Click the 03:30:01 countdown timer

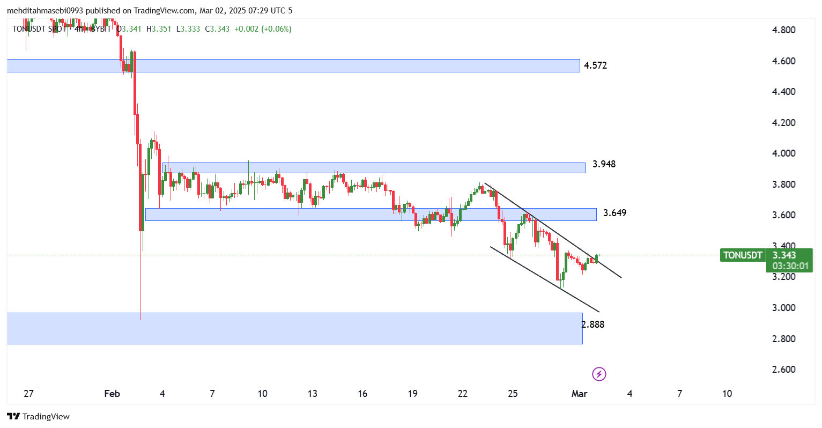[790, 266]
